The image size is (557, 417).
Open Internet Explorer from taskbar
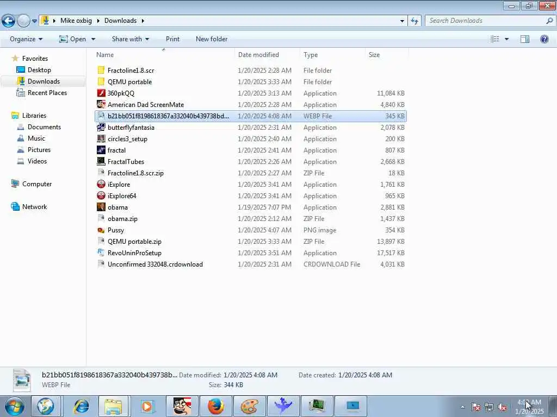click(82, 406)
